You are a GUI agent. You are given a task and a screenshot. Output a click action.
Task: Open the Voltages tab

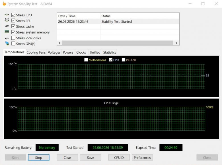pyautogui.click(x=54, y=53)
